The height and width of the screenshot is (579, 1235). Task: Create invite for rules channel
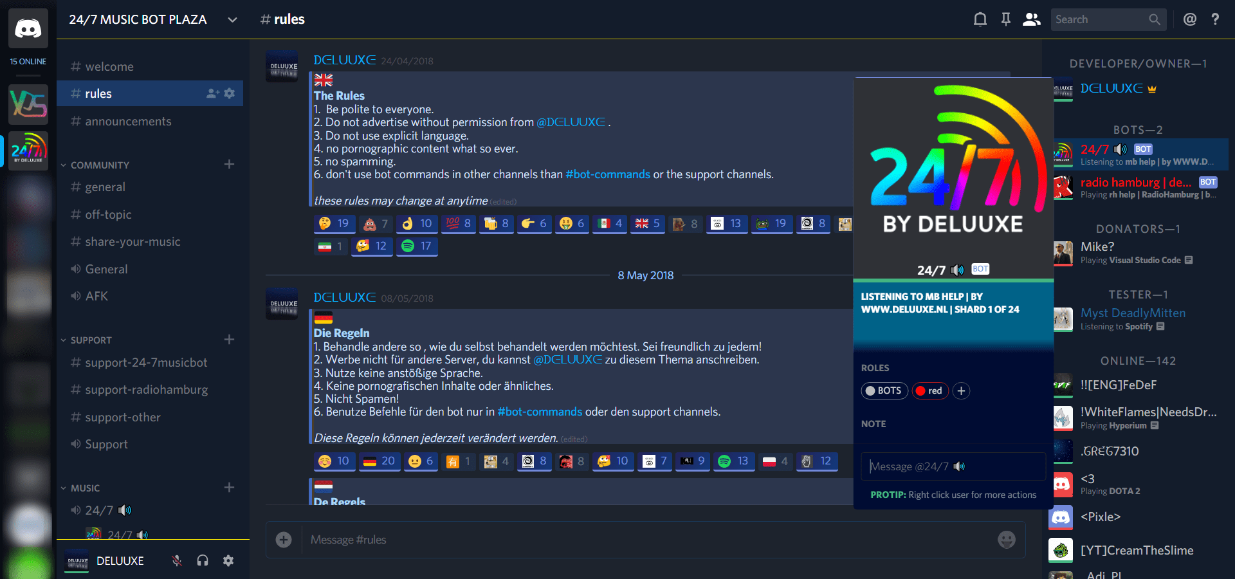(212, 93)
